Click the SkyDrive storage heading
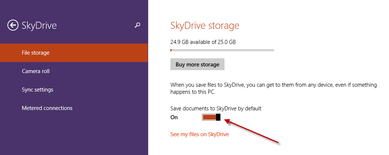This screenshot has height=155, width=389. tap(205, 25)
